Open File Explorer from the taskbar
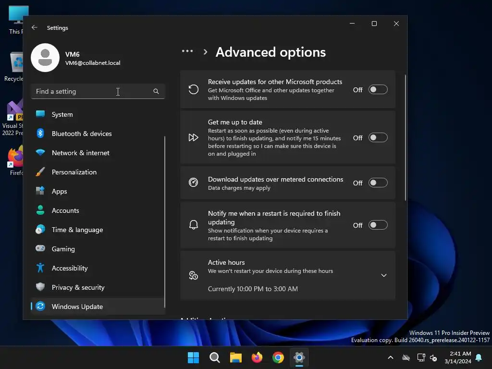This screenshot has height=369, width=492. [235, 357]
